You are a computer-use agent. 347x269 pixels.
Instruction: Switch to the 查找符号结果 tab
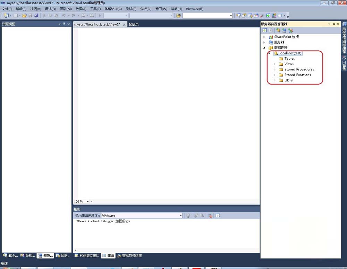click(x=129, y=255)
